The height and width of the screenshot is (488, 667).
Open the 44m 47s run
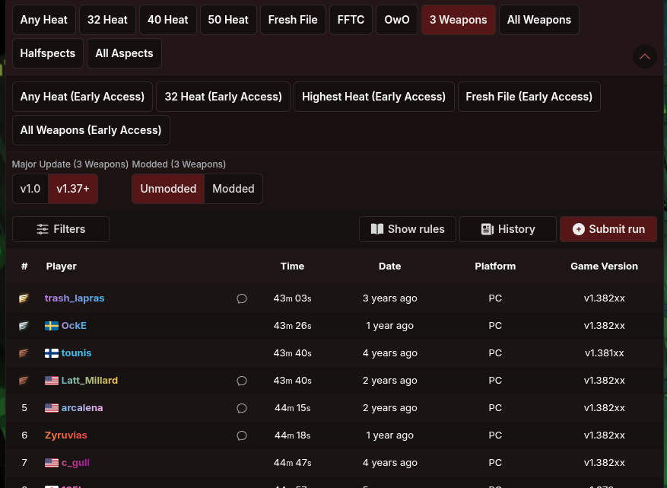coord(292,462)
